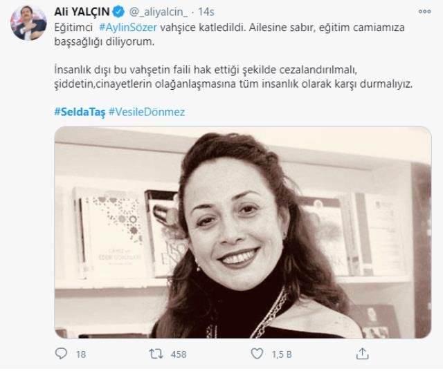Open the tweet via the 14s timestamp

(x=208, y=12)
